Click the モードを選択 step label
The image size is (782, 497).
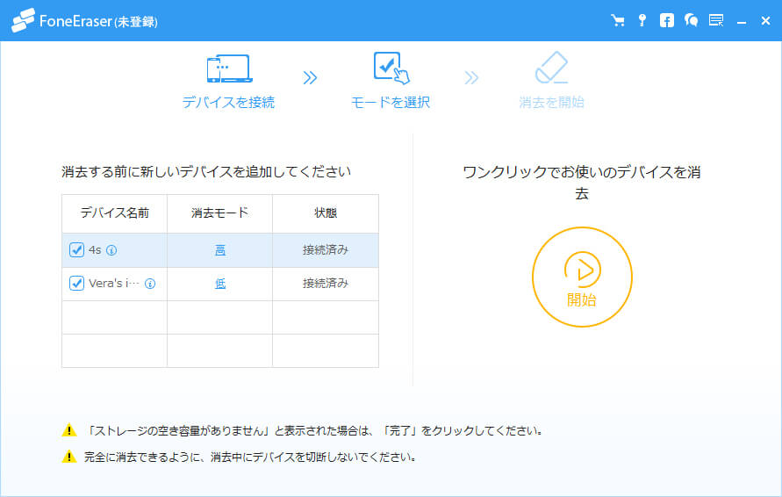click(x=391, y=102)
